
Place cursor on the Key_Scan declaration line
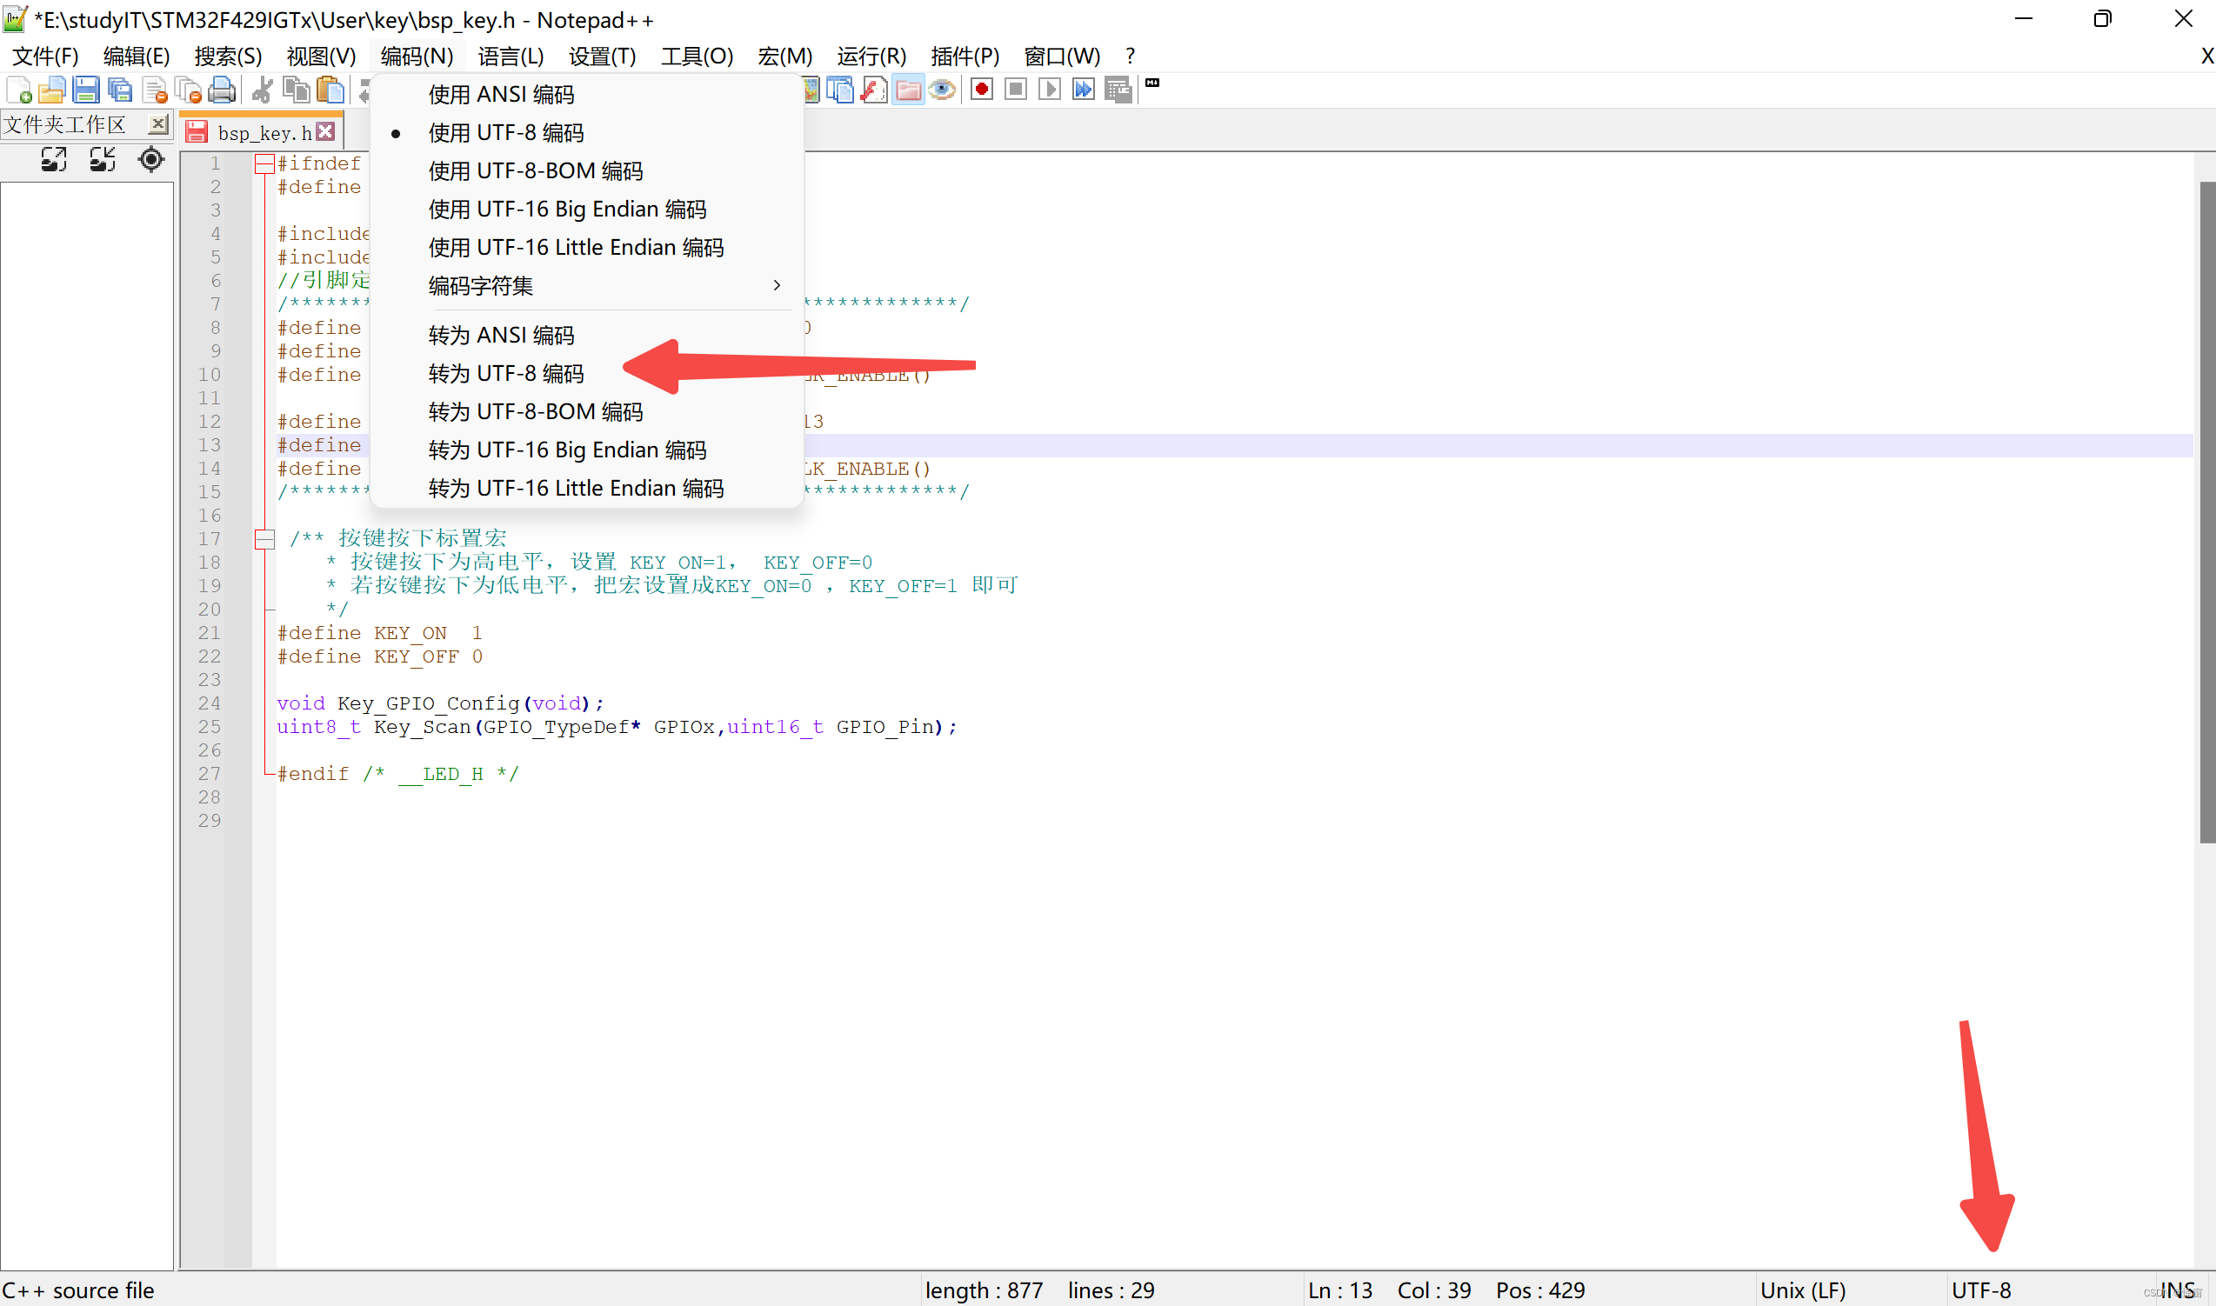(616, 727)
